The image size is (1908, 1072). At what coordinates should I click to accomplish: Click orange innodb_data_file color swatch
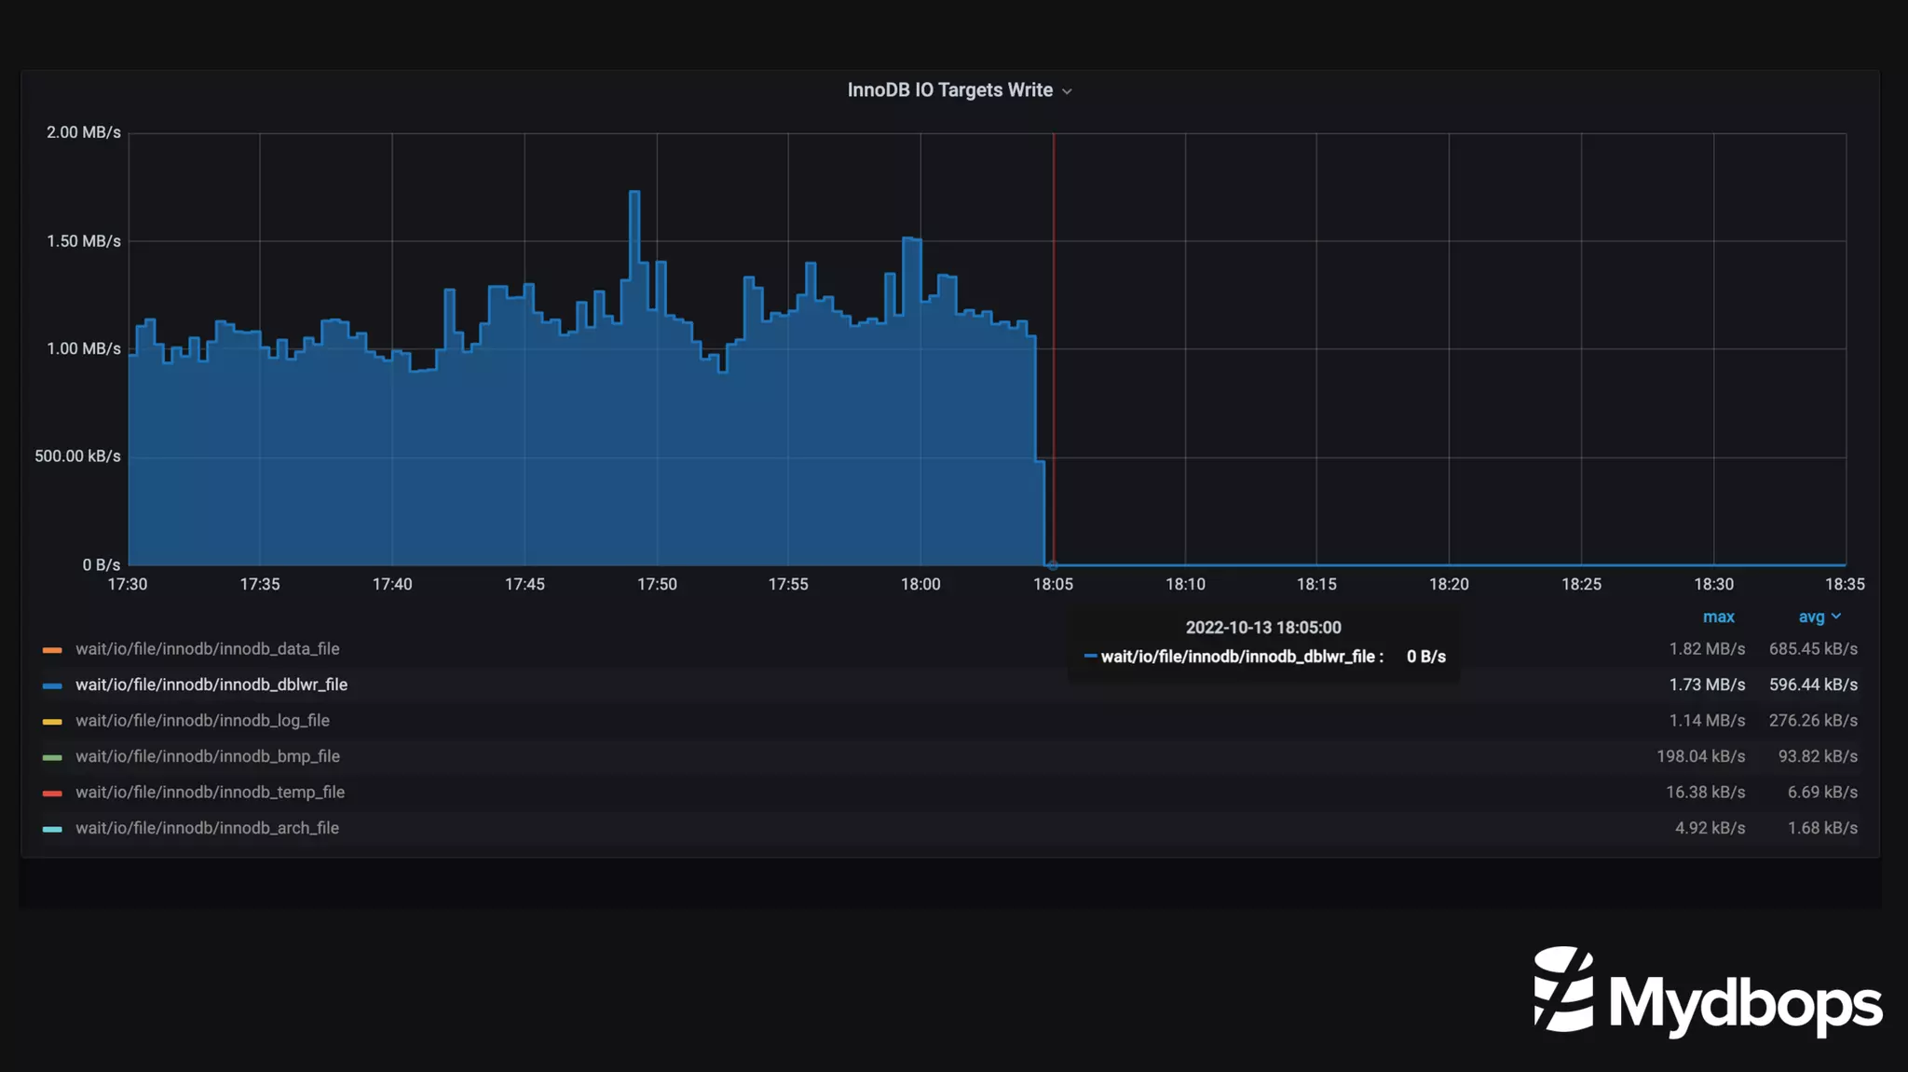(52, 649)
